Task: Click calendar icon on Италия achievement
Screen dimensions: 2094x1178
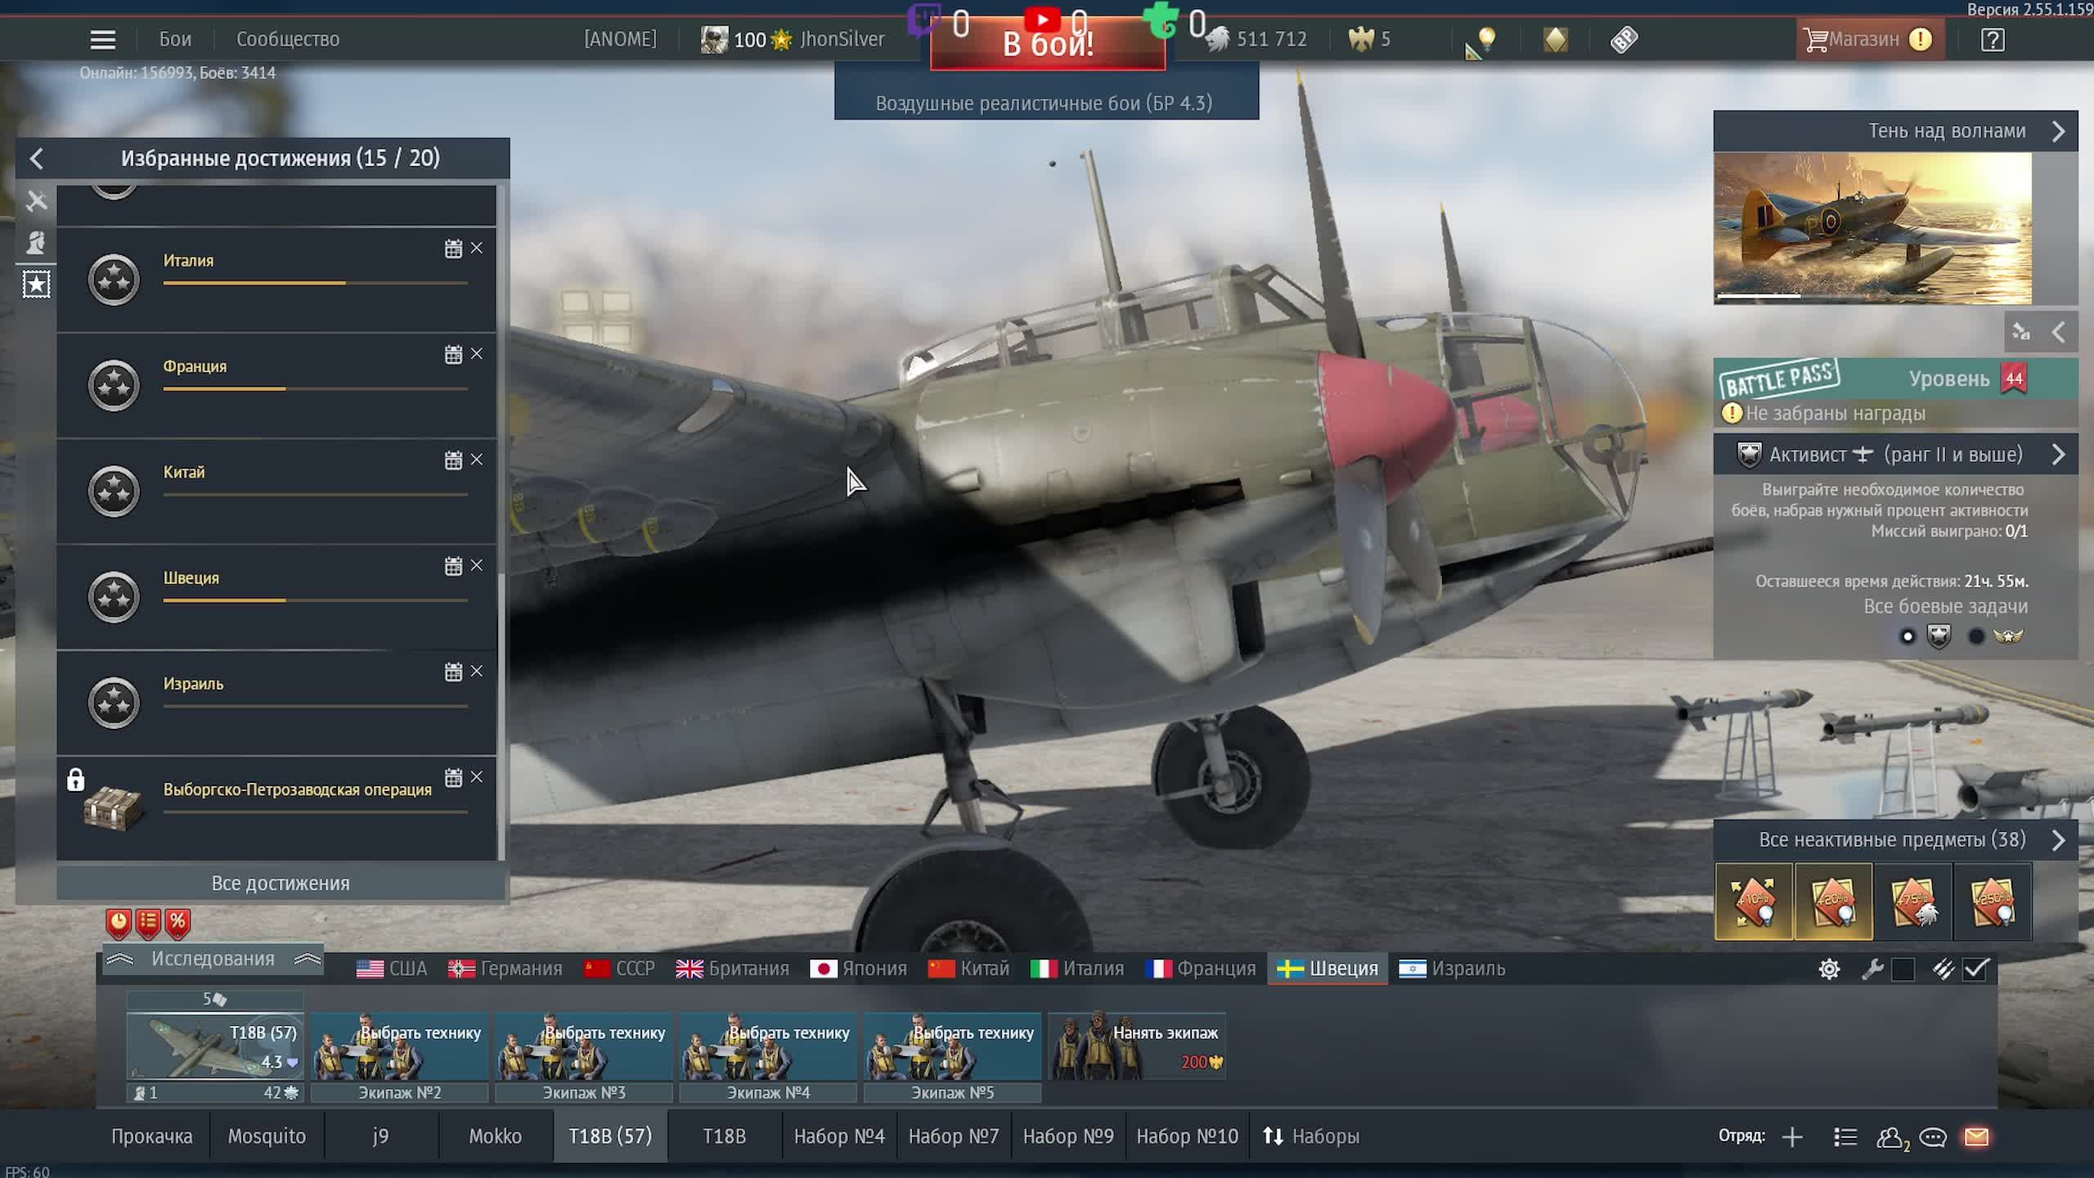Action: (453, 249)
